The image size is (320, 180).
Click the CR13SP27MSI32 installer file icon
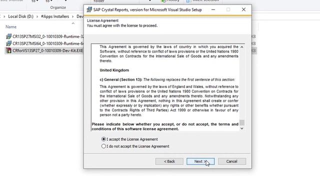coord(8,36)
